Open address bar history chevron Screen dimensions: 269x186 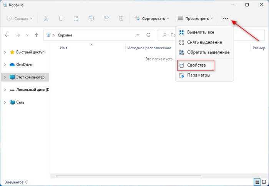pos(138,35)
